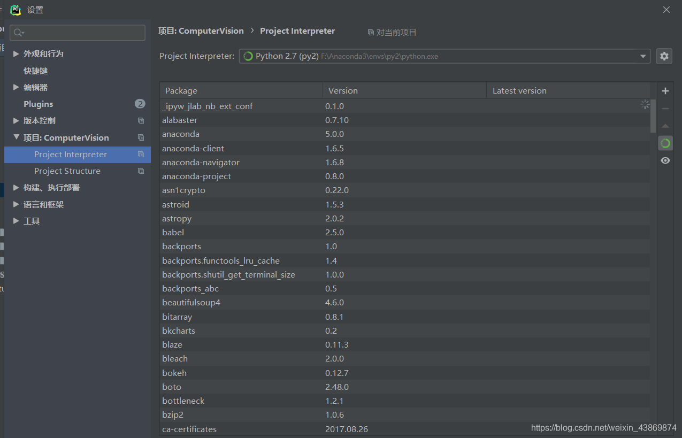Click the package list vertical scrollbar
This screenshot has width=682, height=438.
click(653, 116)
